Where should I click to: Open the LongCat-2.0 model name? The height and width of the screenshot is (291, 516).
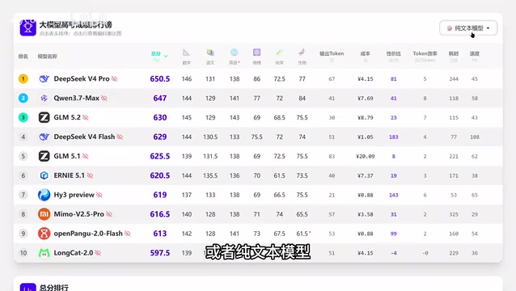74,253
